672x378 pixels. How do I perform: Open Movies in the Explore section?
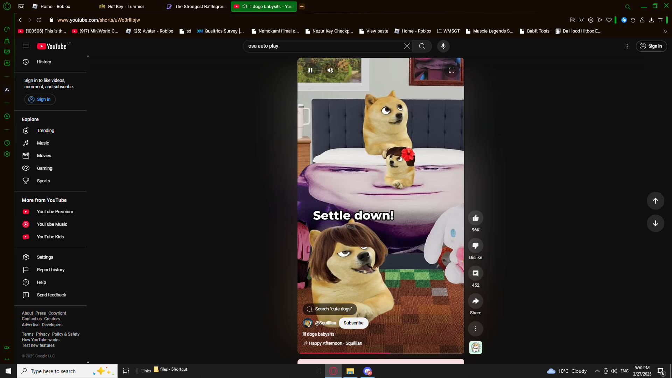pyautogui.click(x=50, y=156)
